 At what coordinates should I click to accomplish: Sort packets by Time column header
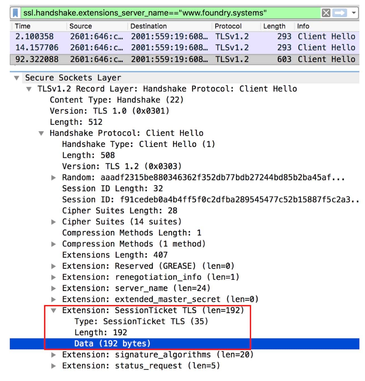[23, 26]
